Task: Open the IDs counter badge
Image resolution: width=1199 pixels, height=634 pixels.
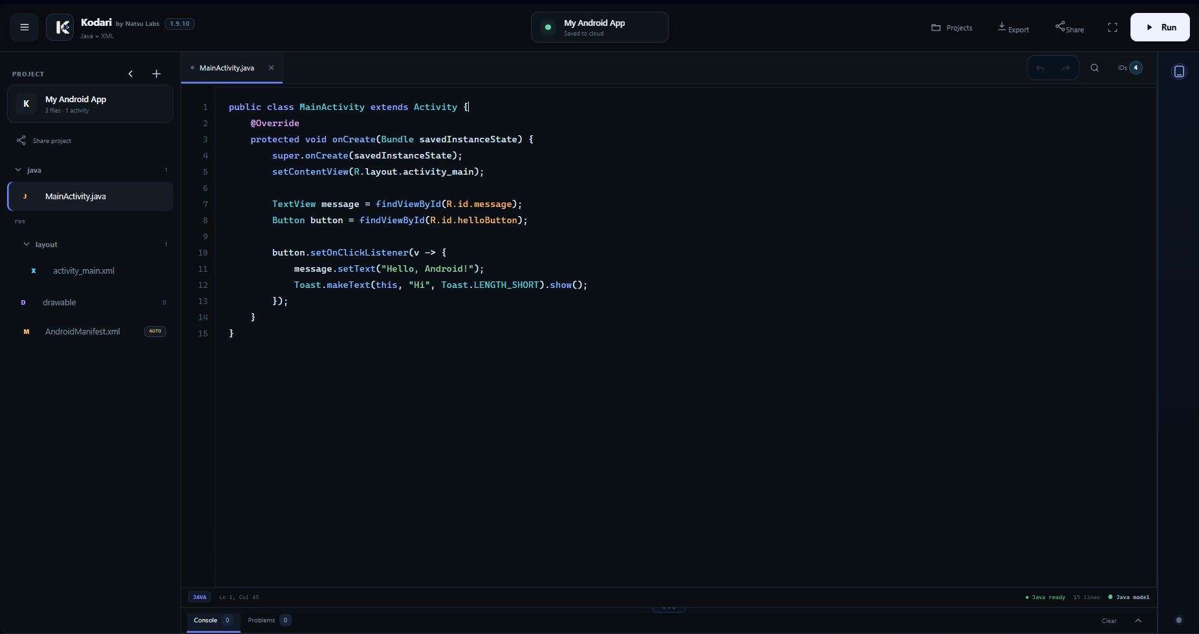Action: point(1130,68)
